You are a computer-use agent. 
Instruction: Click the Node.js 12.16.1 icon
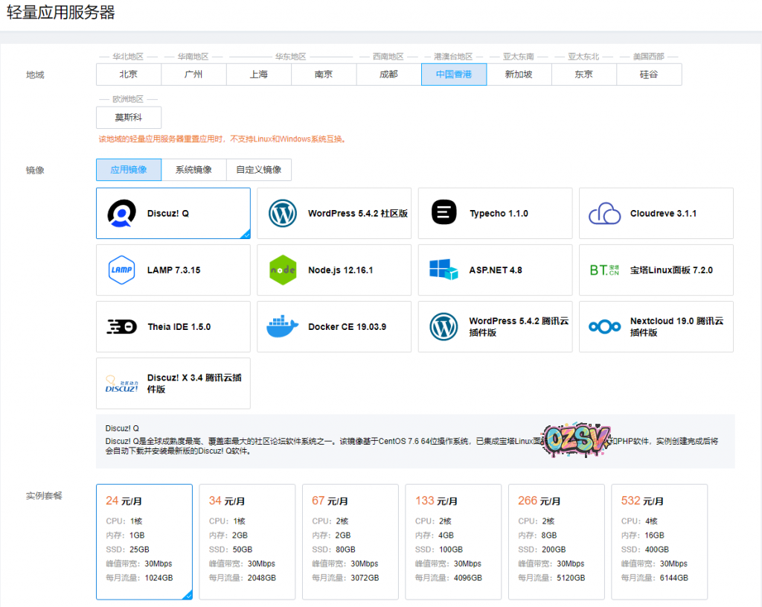pos(283,270)
